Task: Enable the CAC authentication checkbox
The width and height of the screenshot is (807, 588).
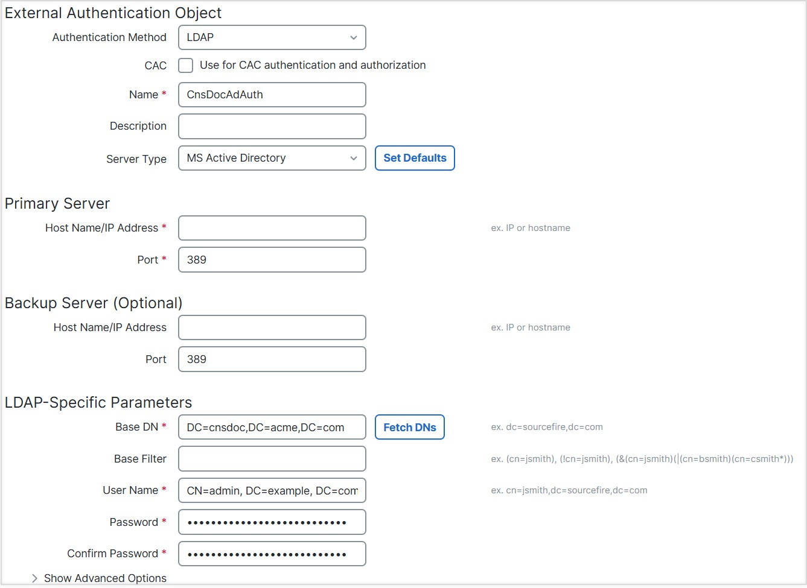Action: pyautogui.click(x=186, y=65)
